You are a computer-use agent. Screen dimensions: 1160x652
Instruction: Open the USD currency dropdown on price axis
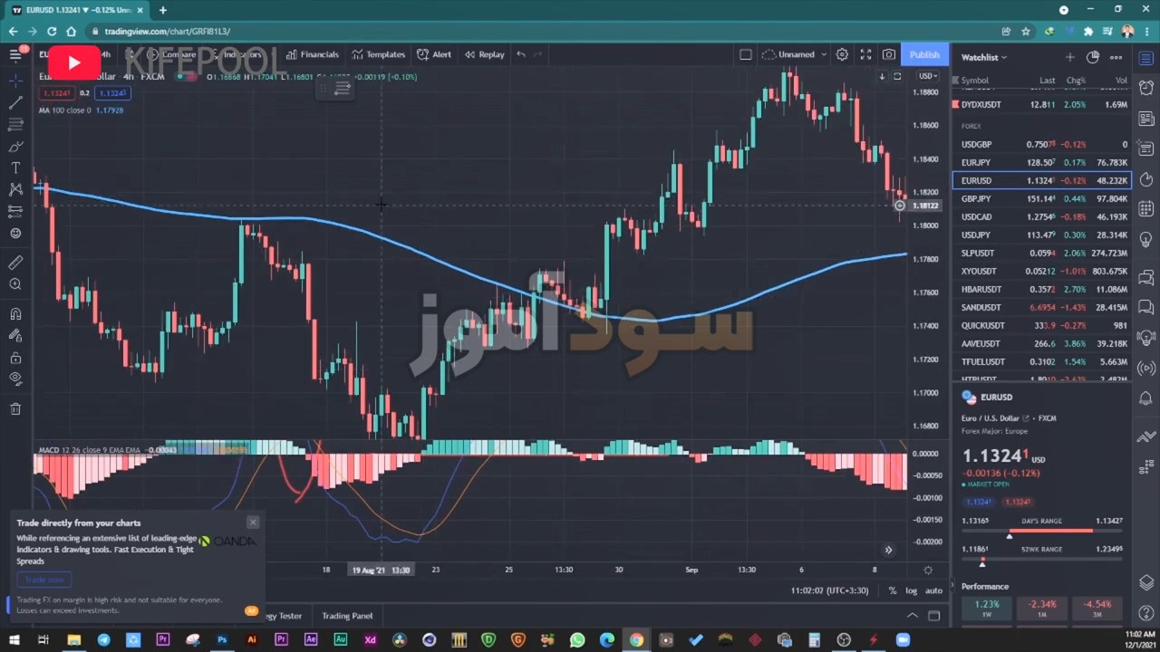(x=928, y=76)
